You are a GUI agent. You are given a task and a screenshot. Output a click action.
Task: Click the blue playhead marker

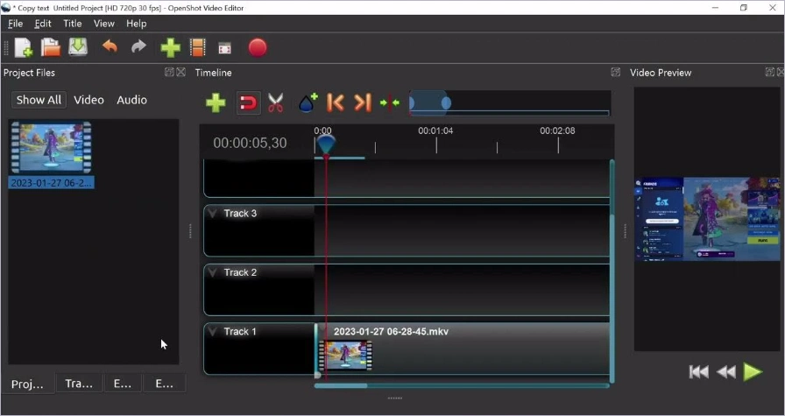[325, 145]
